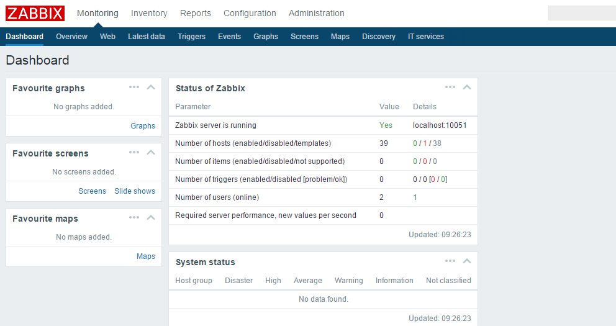The image size is (616, 326).
Task: Click the 'High' severity header
Action: [273, 281]
